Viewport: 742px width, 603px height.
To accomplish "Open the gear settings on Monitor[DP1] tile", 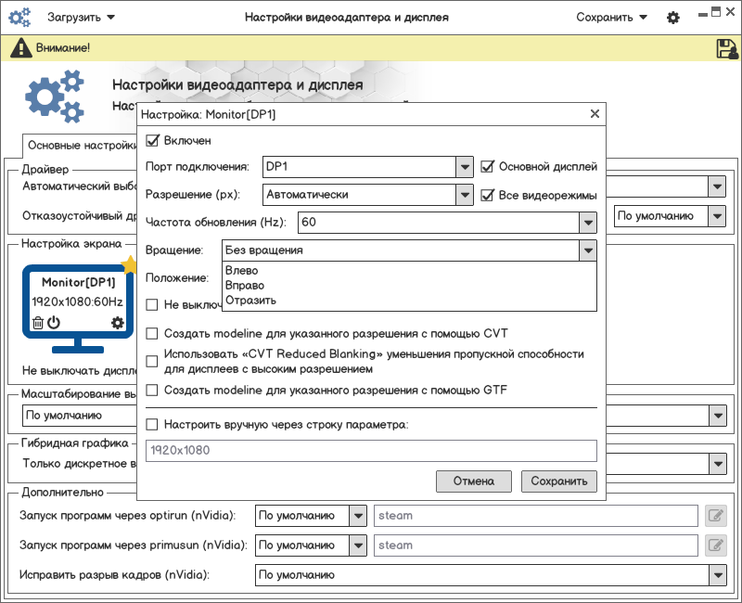I will [117, 323].
